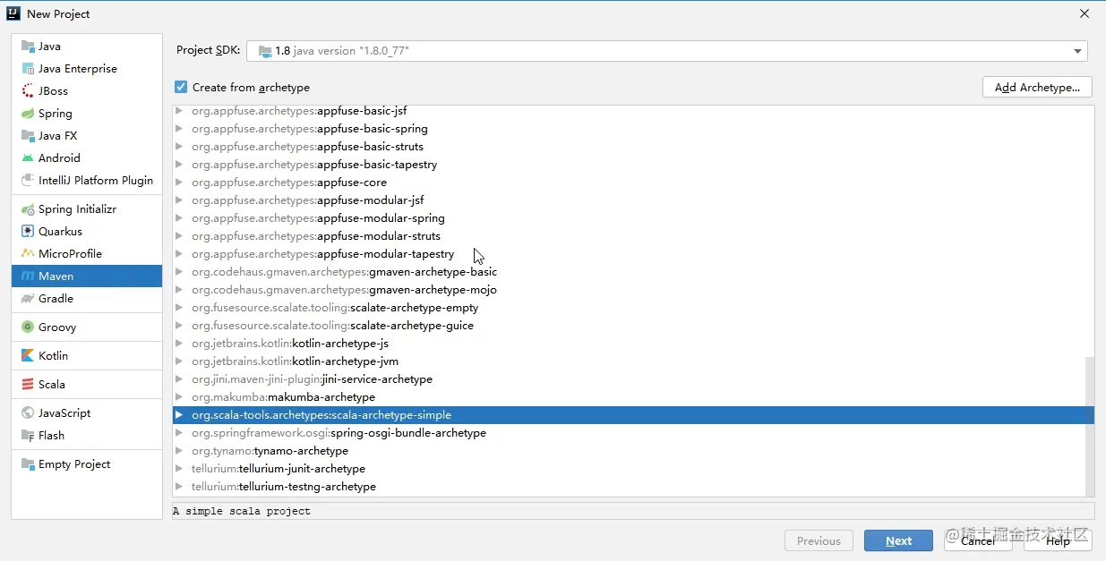1106x561 pixels.
Task: Expand gmaven-archetype-basic node
Action: (x=179, y=272)
